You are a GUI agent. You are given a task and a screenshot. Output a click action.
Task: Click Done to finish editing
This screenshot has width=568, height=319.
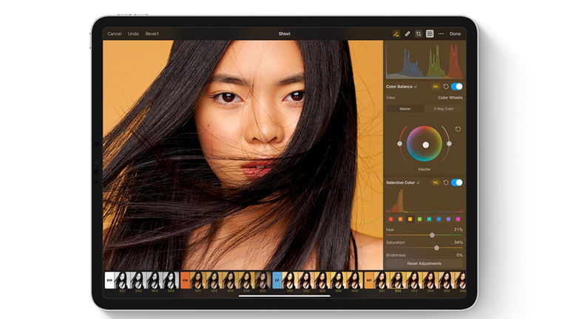coord(455,34)
